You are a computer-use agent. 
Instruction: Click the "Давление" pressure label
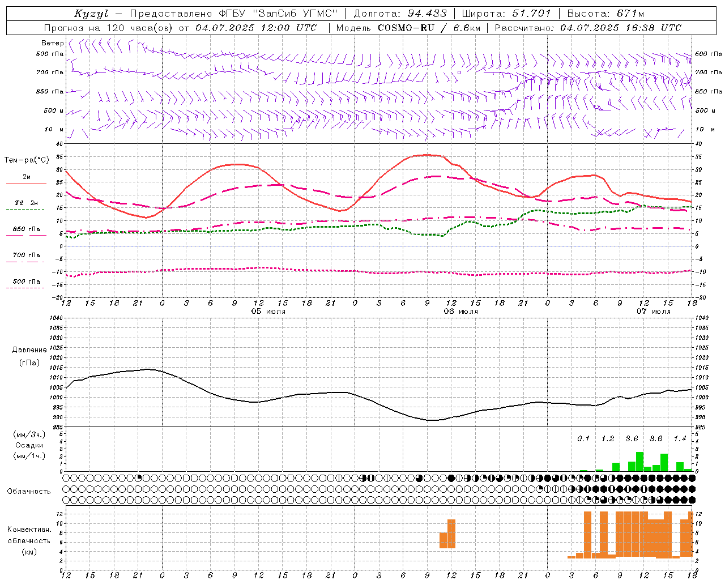[29, 349]
